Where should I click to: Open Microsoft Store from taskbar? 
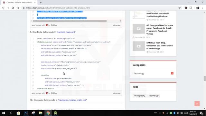point(18,113)
